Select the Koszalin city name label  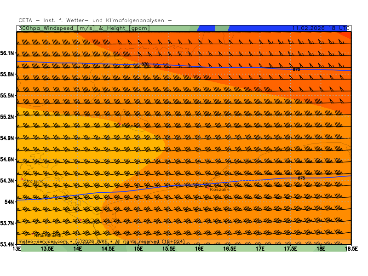[x=219, y=190]
